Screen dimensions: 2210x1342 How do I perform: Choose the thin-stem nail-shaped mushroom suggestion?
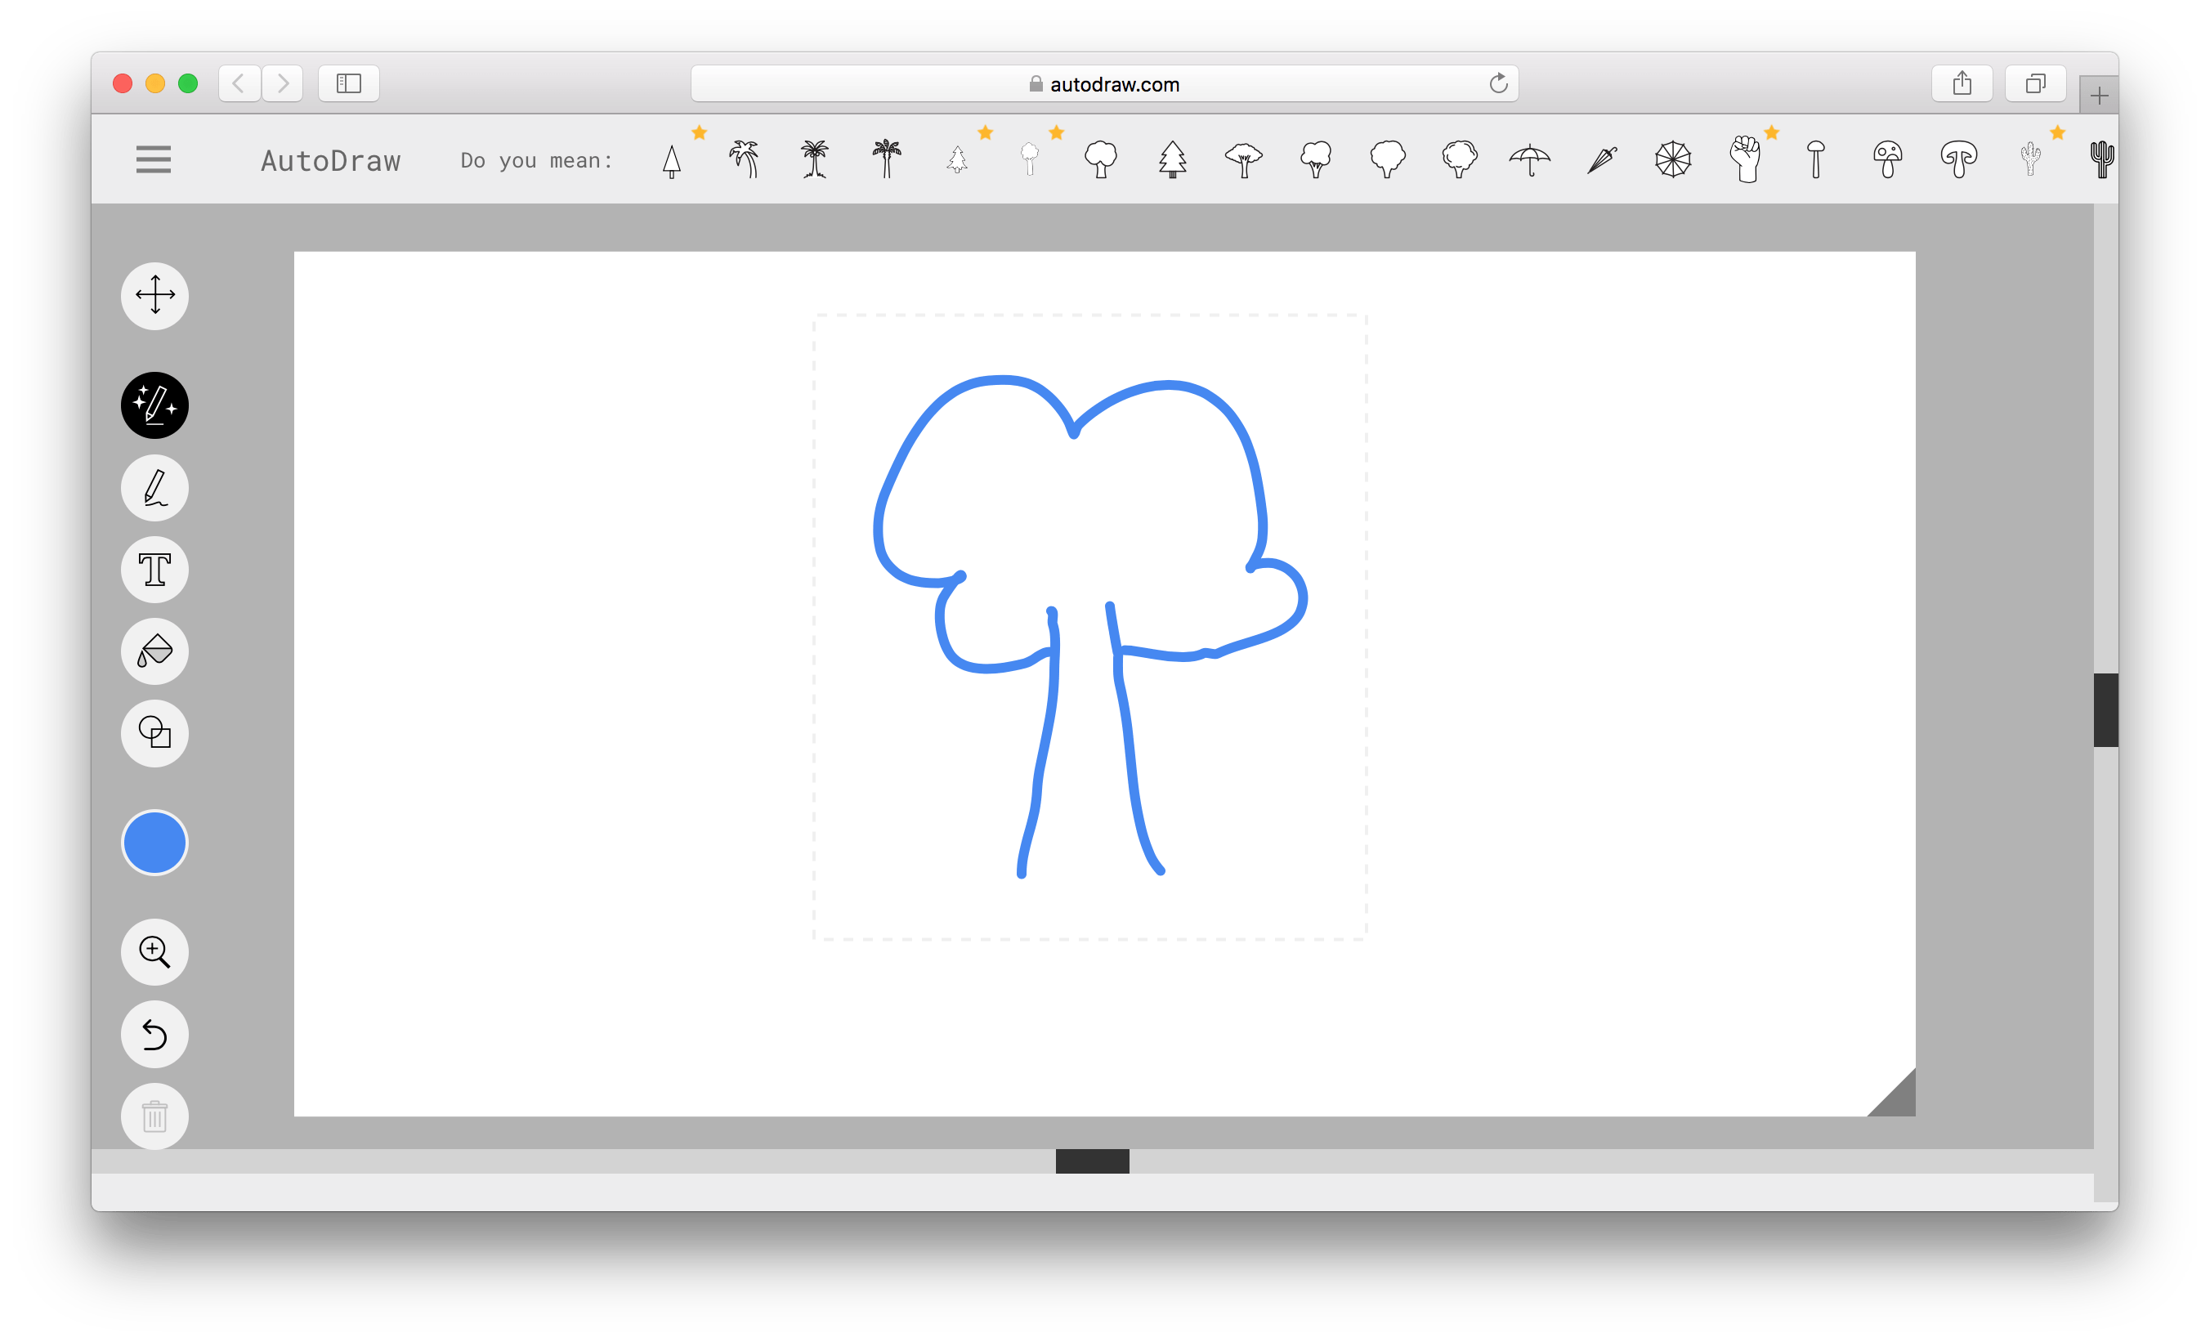pyautogui.click(x=1816, y=159)
